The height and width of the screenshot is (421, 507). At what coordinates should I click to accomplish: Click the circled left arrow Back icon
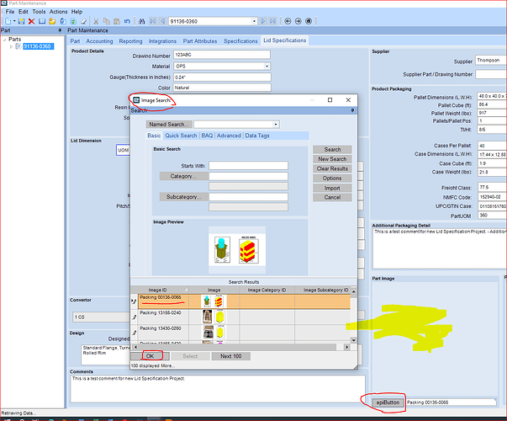click(x=288, y=21)
